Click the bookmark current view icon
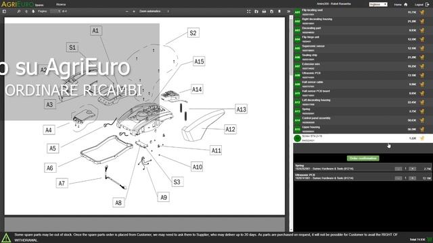This screenshot has width=433, height=243. tap(279, 11)
